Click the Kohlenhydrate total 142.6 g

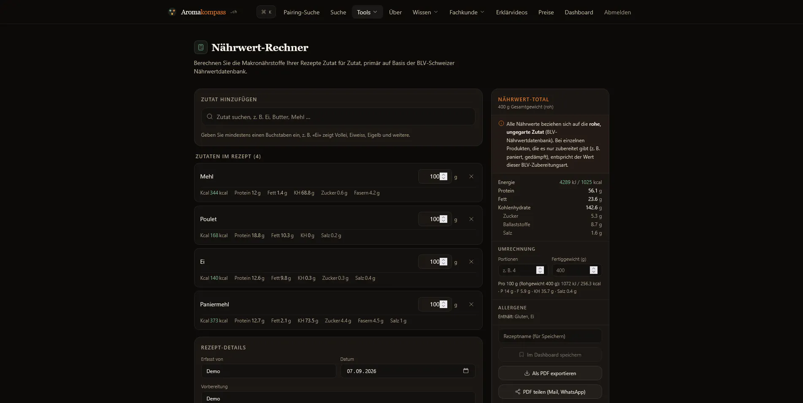click(594, 208)
